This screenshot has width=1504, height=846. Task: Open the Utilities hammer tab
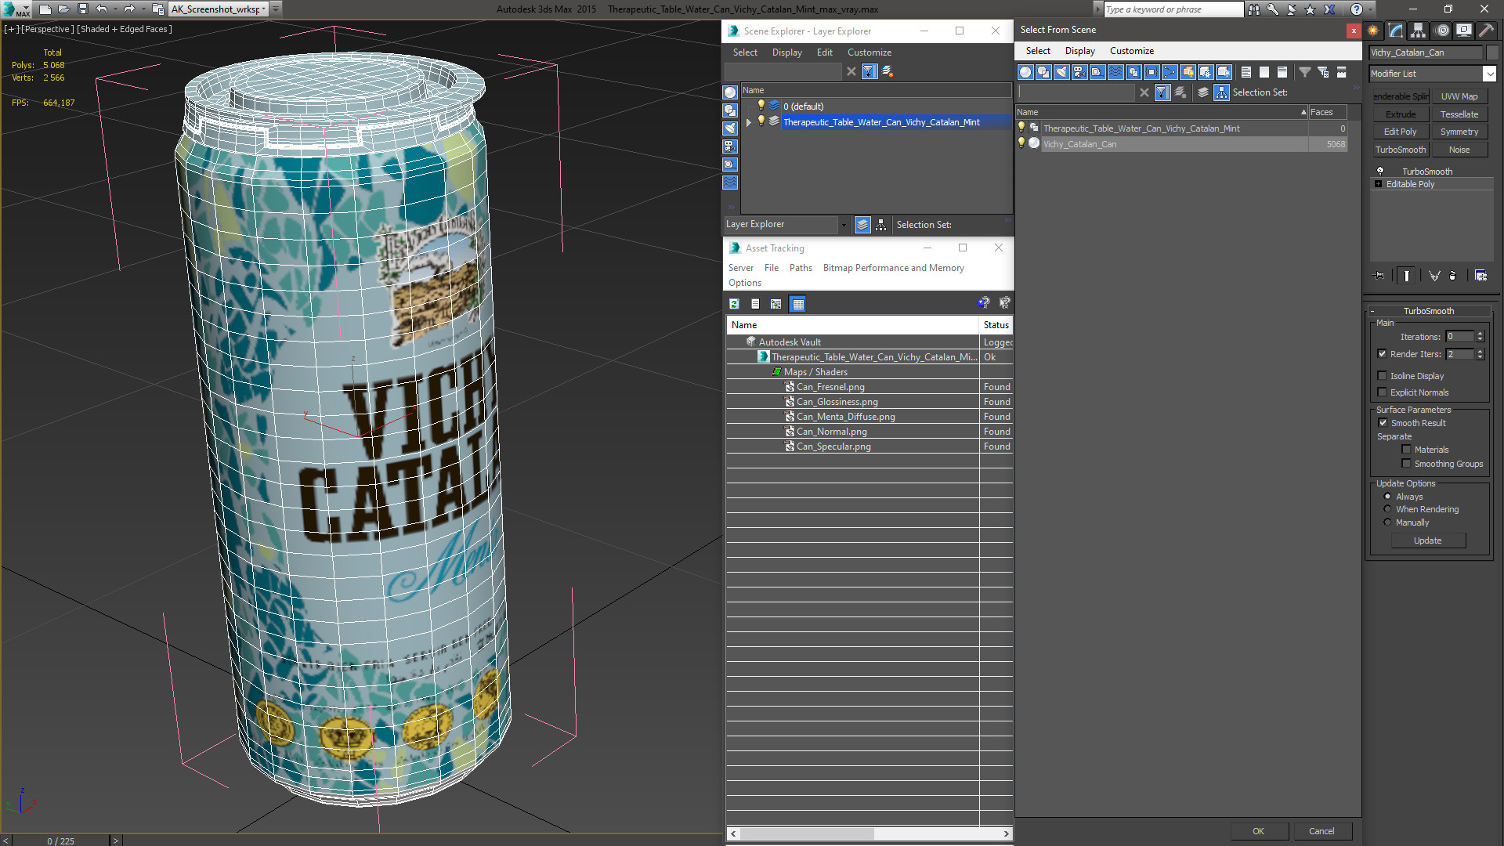click(1486, 31)
